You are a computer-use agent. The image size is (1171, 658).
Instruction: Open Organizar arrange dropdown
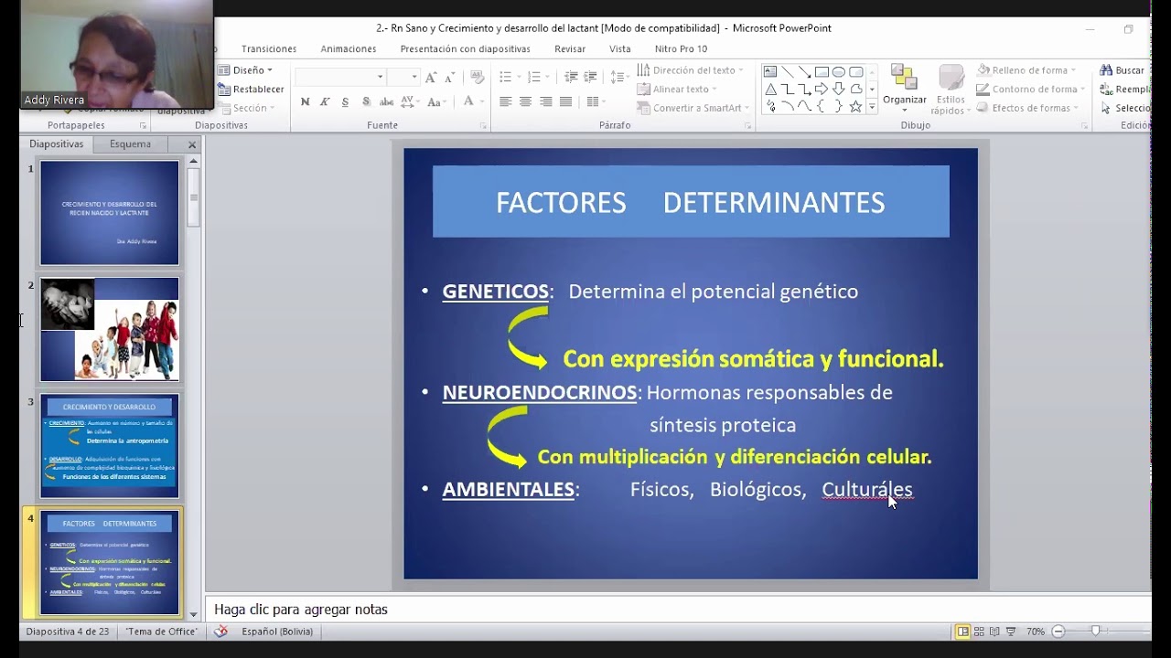904,89
